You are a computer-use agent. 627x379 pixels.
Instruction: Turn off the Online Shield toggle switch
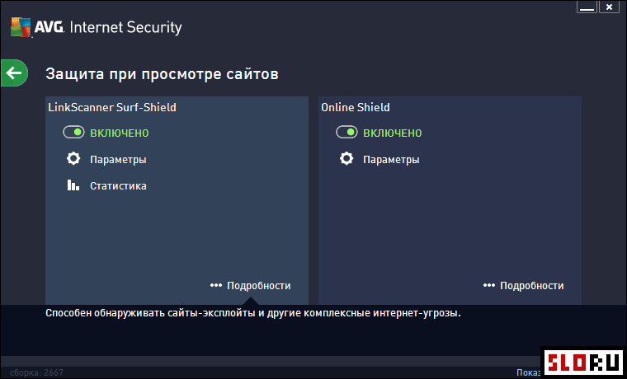click(346, 132)
